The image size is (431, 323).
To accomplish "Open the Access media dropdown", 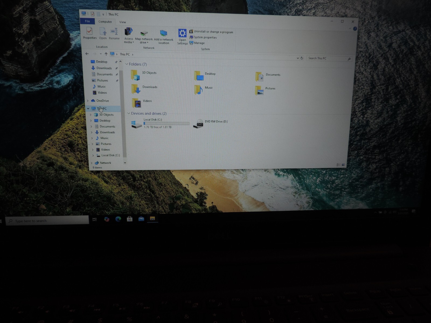I will pos(129,36).
